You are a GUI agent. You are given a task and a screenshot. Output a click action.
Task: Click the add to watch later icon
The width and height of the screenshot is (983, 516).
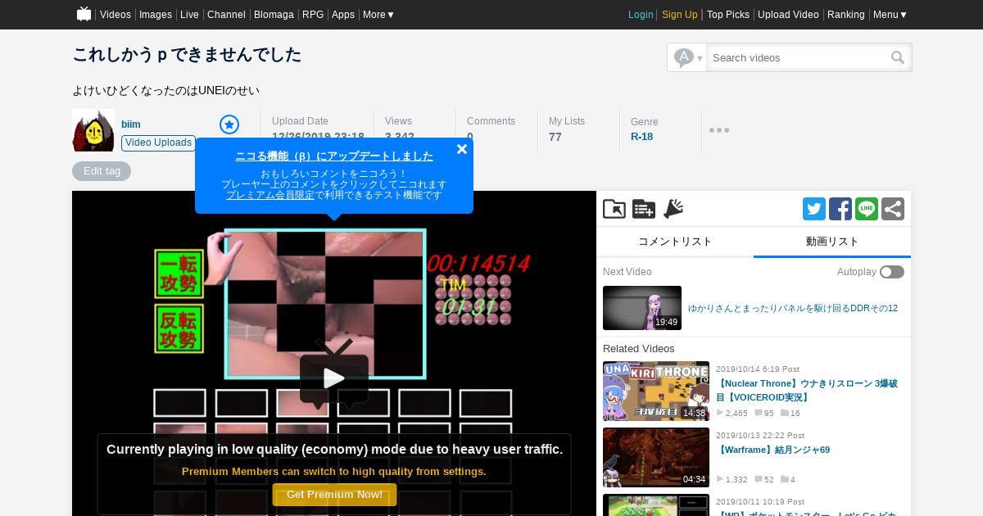(x=644, y=209)
